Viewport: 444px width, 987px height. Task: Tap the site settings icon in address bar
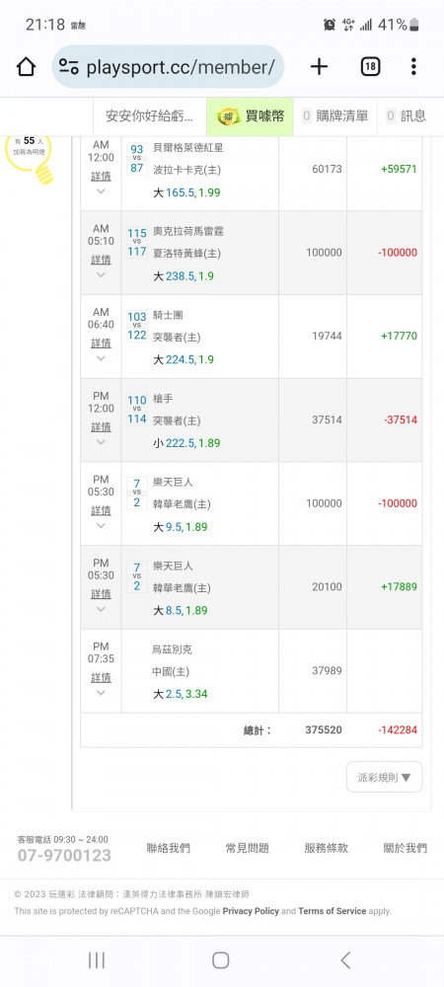68,67
